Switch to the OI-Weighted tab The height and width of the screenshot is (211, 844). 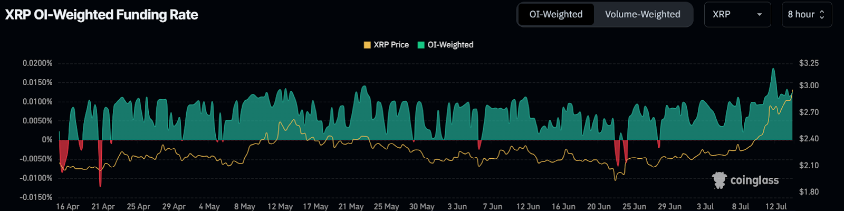point(556,14)
